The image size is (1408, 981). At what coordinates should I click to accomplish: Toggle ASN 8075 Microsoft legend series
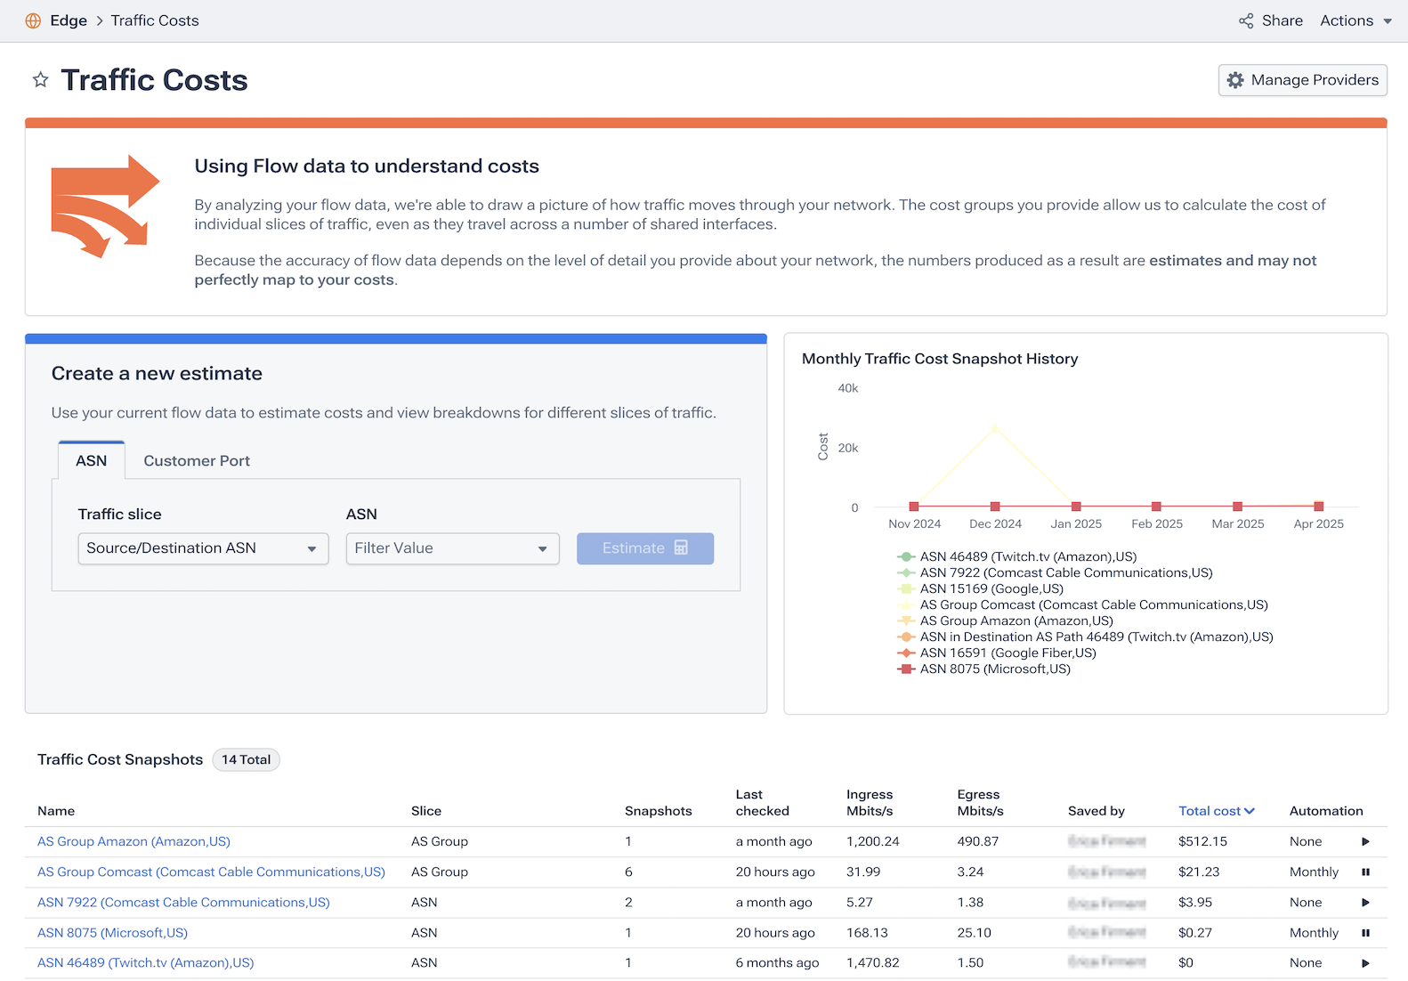(983, 669)
